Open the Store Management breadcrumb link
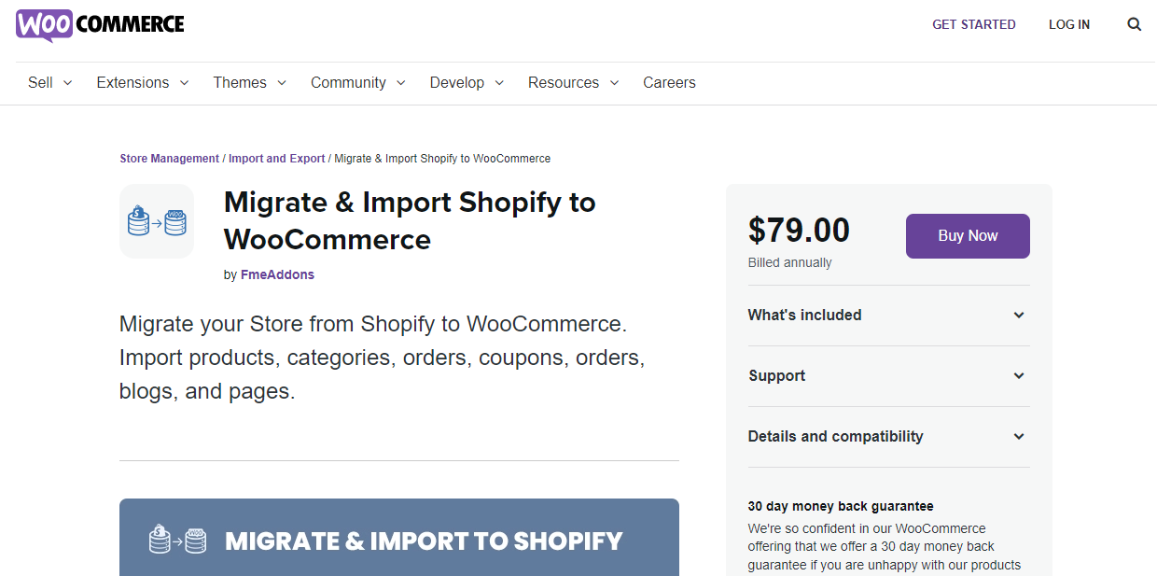This screenshot has height=576, width=1157. (x=170, y=159)
